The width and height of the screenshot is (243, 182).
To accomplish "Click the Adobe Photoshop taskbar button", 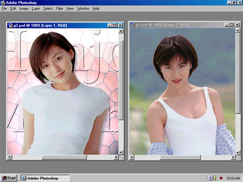I will tap(45, 178).
